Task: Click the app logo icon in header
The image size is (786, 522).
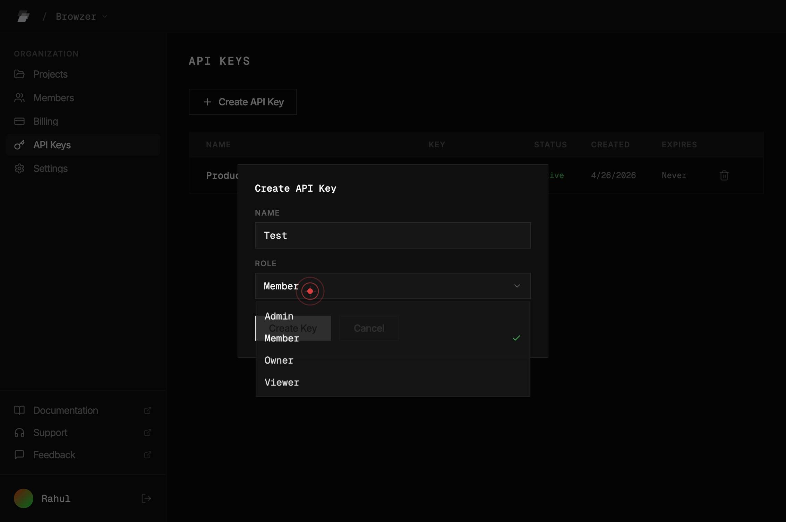Action: tap(23, 16)
